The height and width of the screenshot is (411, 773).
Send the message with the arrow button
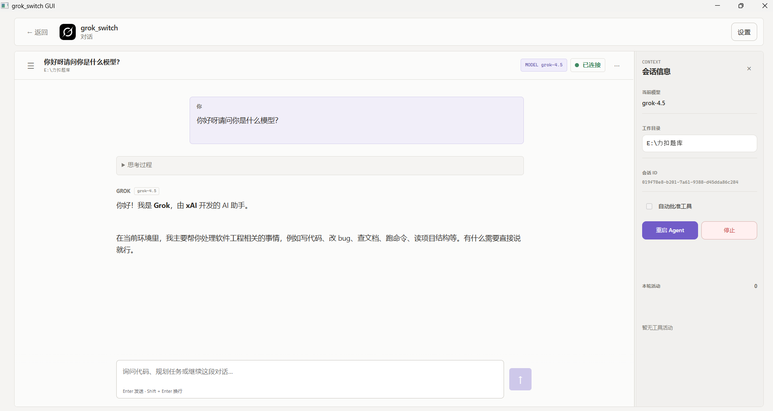pos(520,379)
